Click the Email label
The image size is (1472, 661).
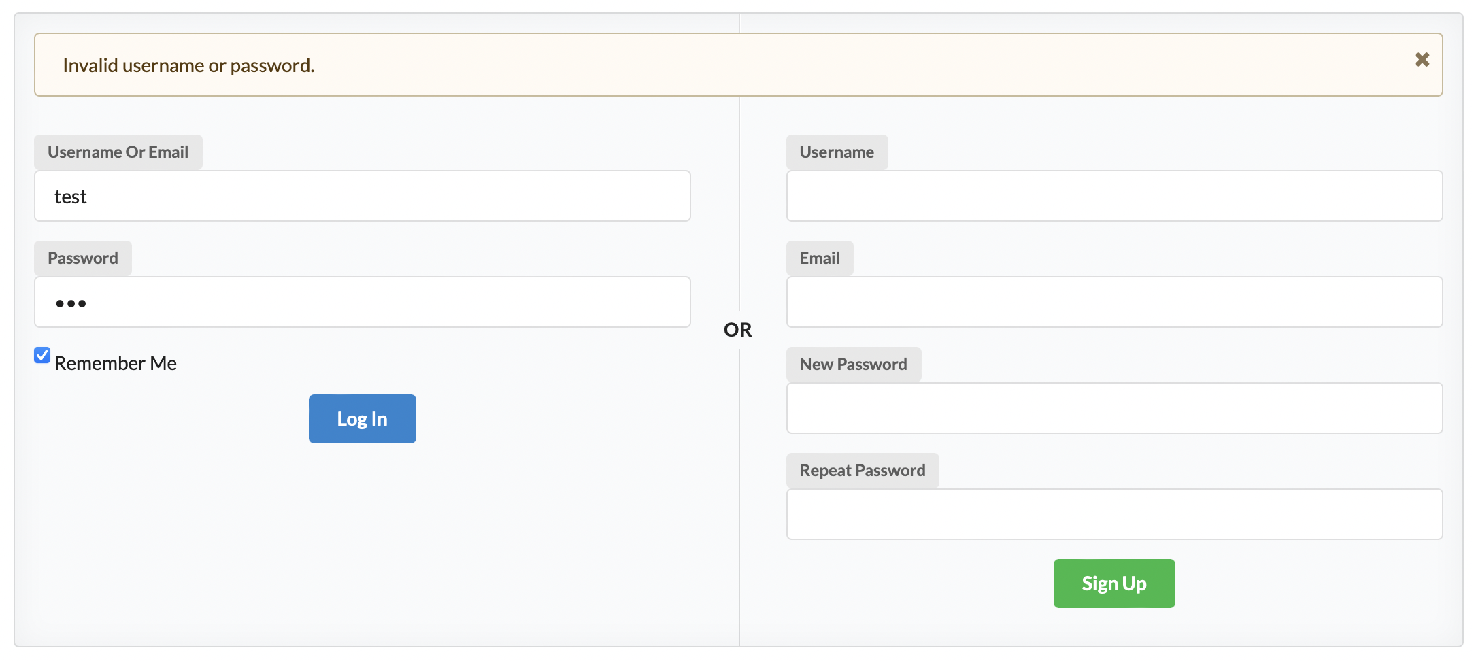(x=819, y=258)
